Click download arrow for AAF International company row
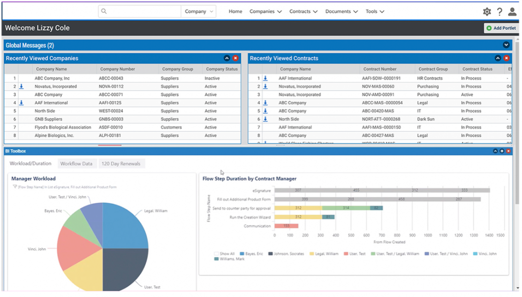The height and width of the screenshot is (297, 522). pos(21,103)
